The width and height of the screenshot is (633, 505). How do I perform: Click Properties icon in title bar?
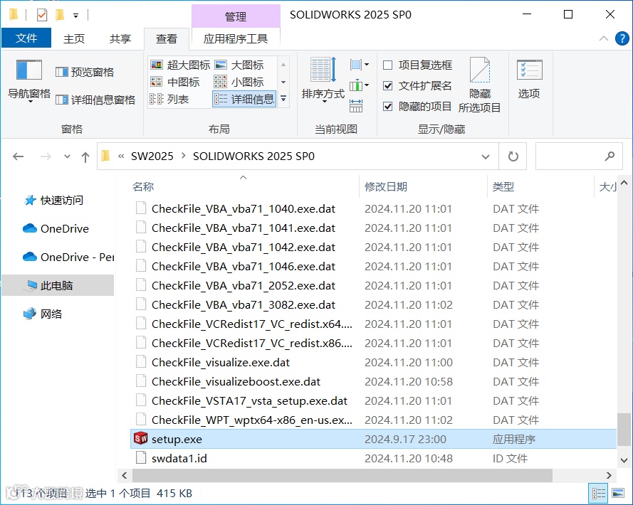click(x=42, y=16)
